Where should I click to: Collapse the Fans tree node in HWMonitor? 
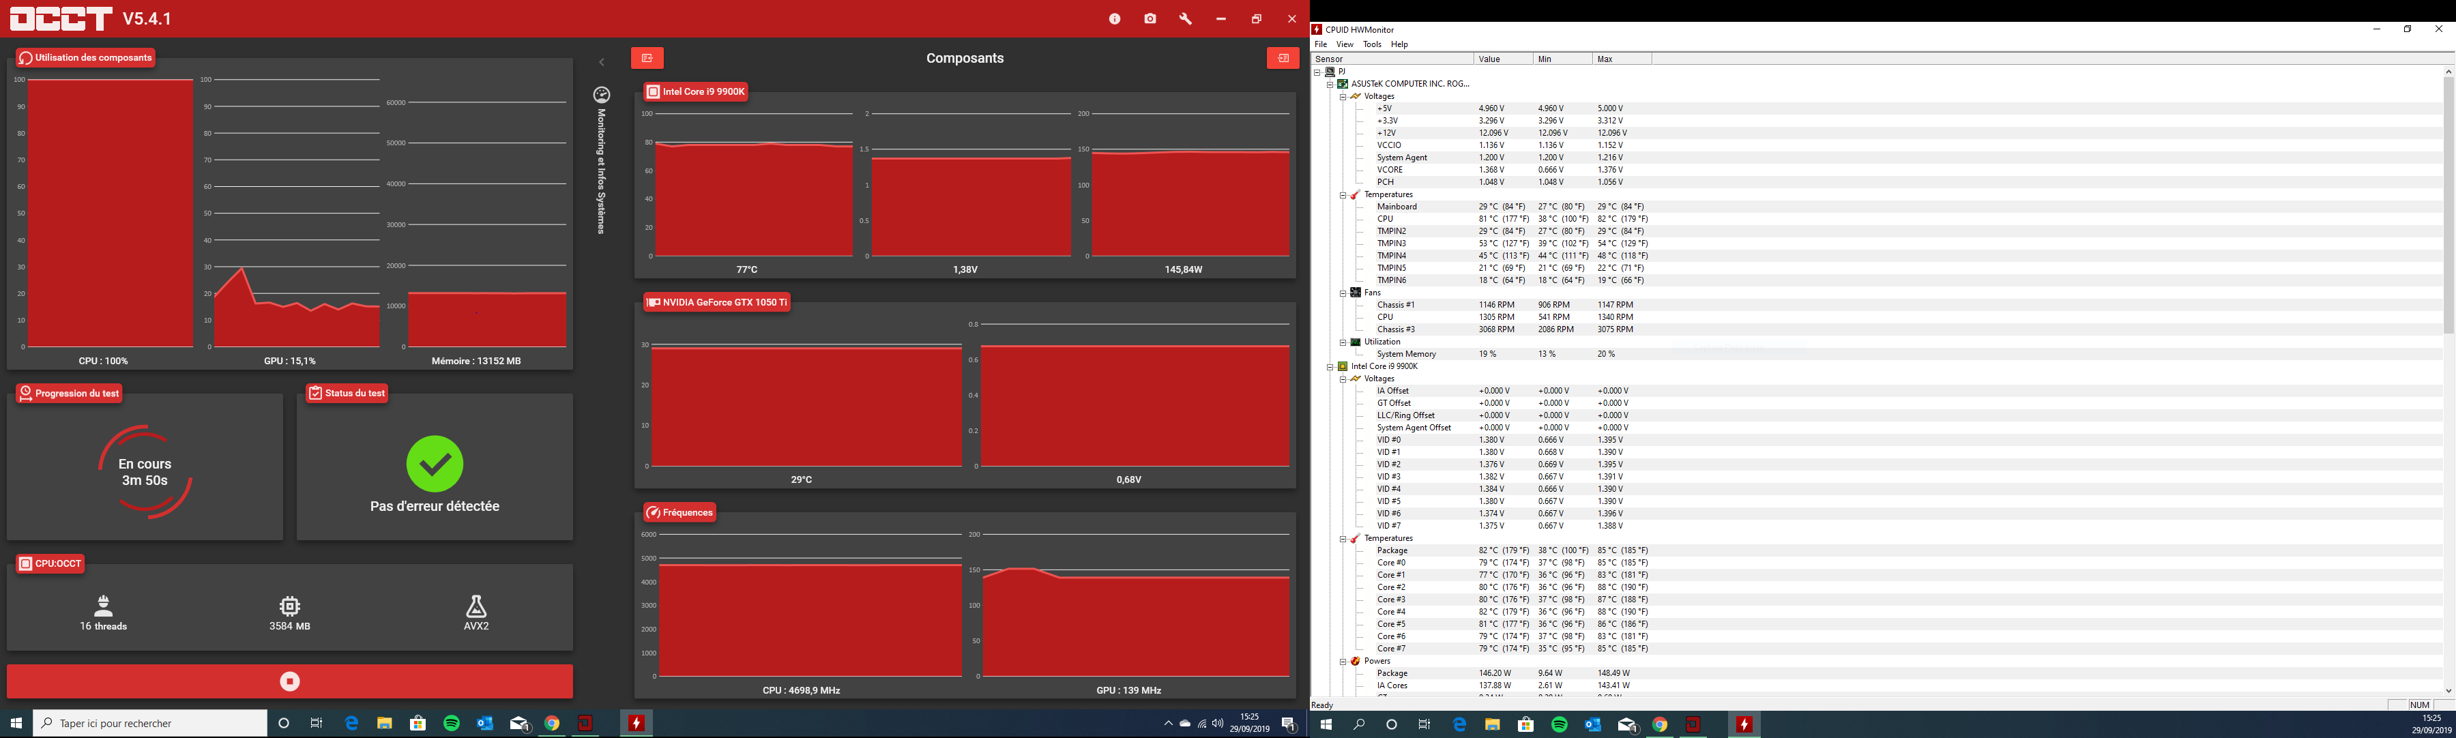[x=1343, y=293]
